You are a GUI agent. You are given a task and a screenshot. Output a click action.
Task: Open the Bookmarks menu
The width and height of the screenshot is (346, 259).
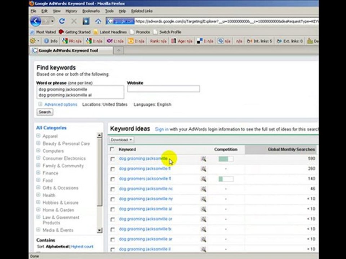pyautogui.click(x=91, y=11)
